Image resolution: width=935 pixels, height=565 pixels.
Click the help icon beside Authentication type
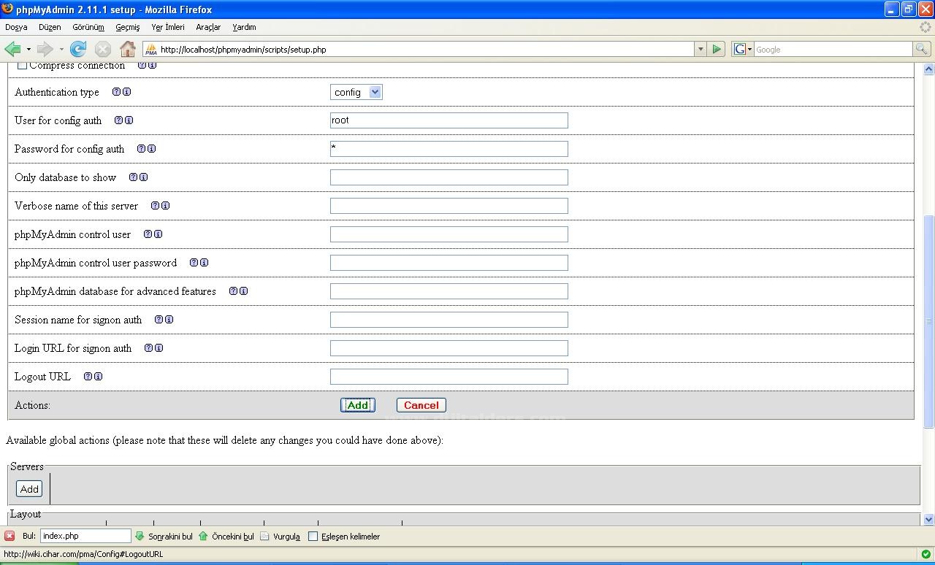pyautogui.click(x=115, y=91)
